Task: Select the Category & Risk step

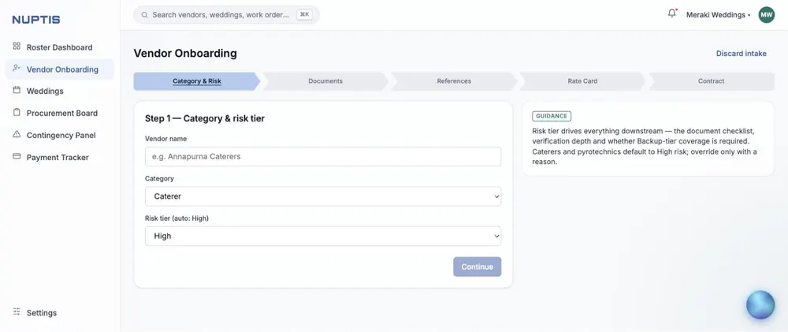Action: click(196, 81)
